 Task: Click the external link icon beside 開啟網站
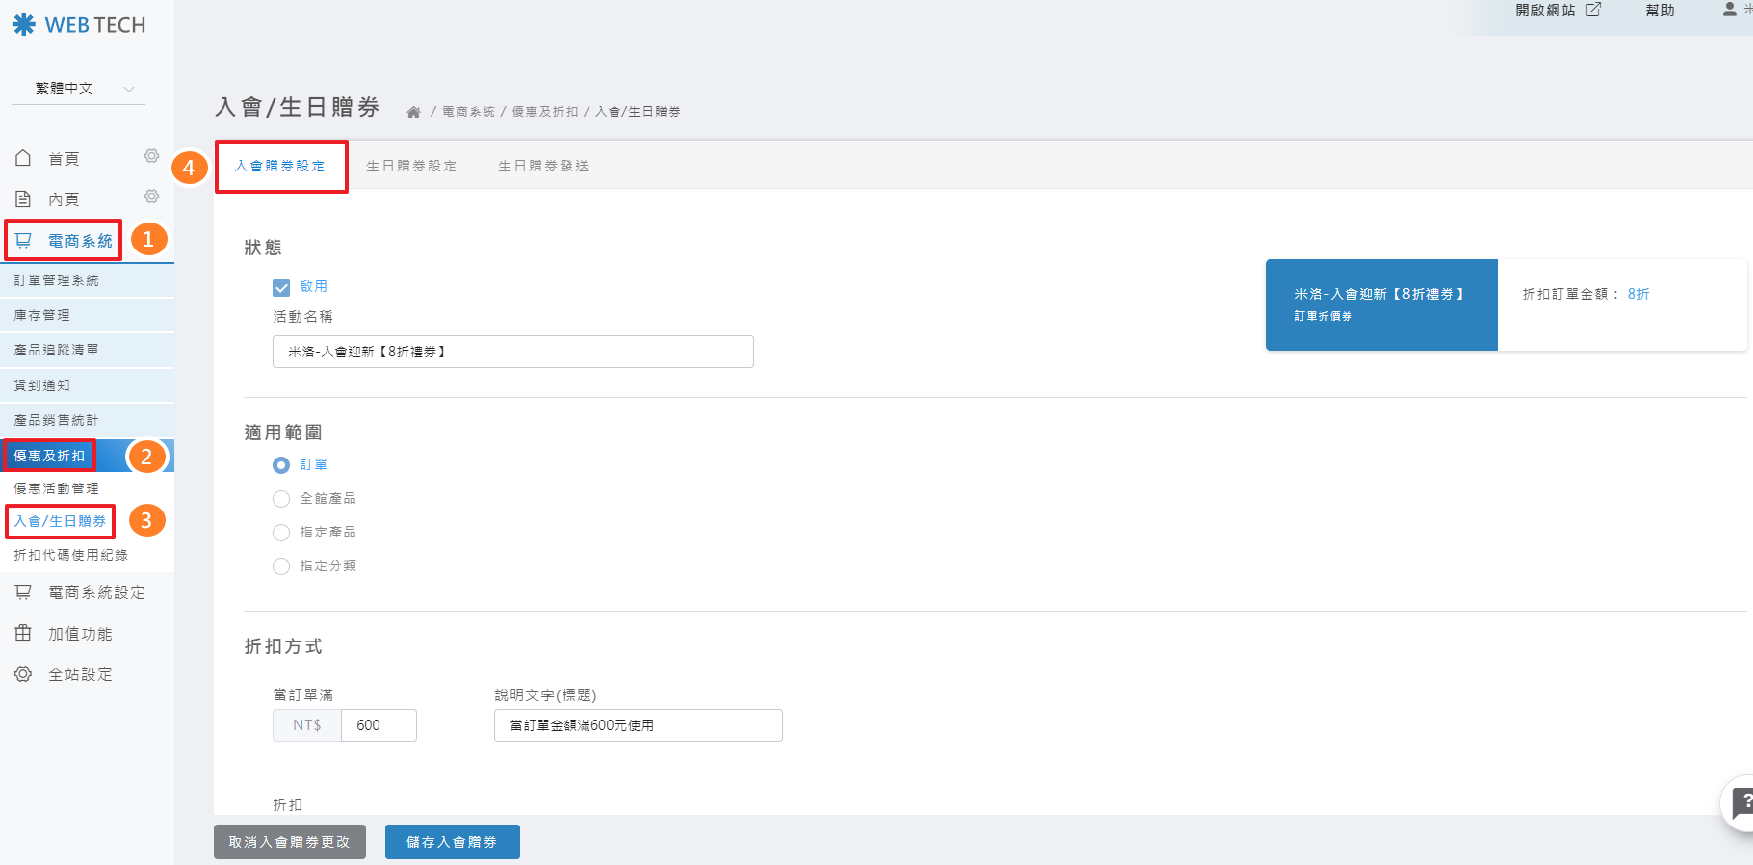click(1593, 10)
